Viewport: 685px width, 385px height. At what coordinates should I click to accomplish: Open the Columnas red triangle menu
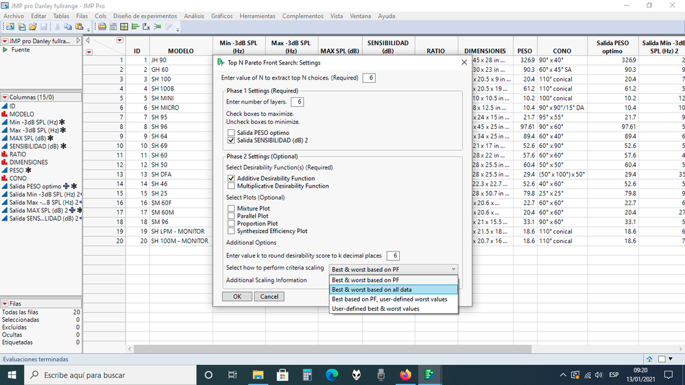pyautogui.click(x=5, y=97)
